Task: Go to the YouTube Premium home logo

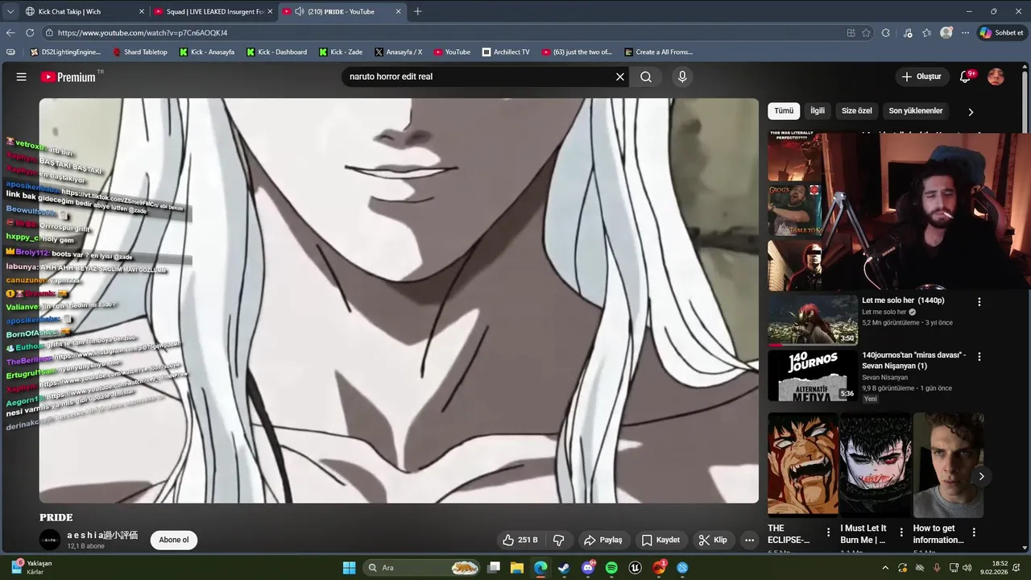Action: point(70,77)
